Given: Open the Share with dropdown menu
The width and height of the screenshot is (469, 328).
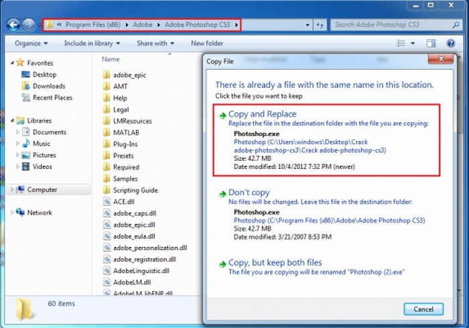Looking at the screenshot, I should click(155, 44).
